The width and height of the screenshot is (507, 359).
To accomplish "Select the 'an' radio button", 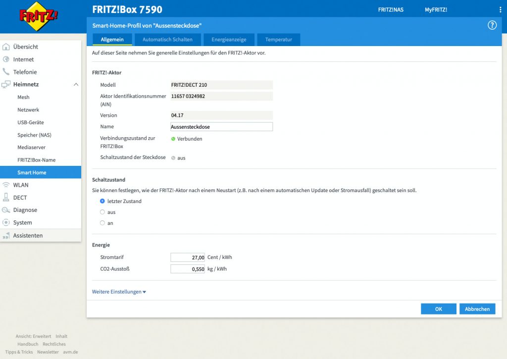I will pyautogui.click(x=102, y=223).
